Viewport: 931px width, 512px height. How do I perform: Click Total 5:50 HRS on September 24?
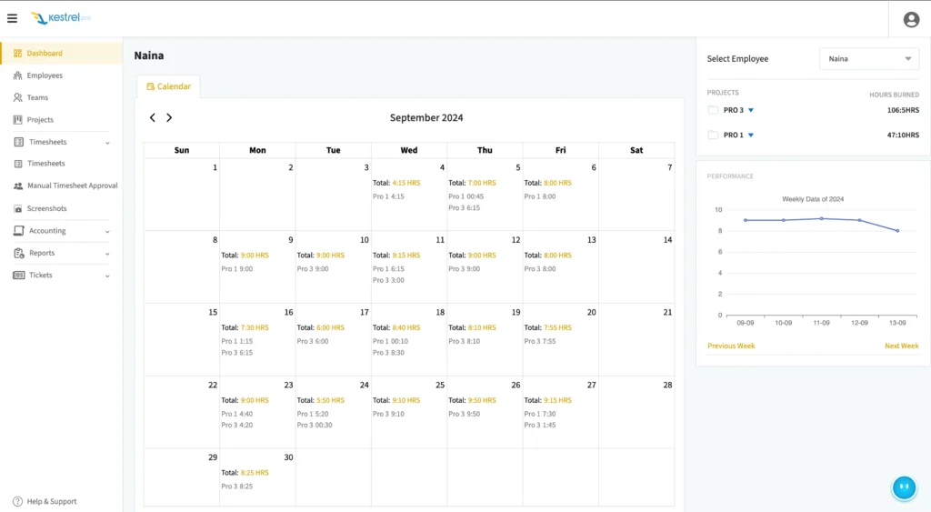321,400
